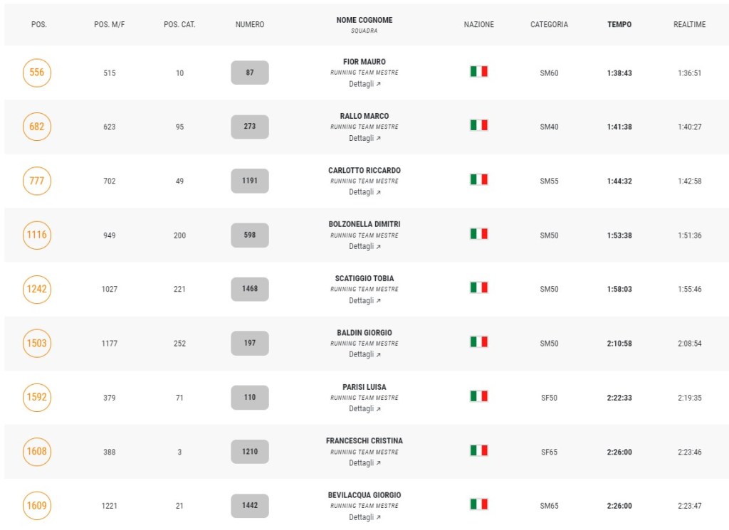
Task: Click the POS. column header
Action: [39, 24]
